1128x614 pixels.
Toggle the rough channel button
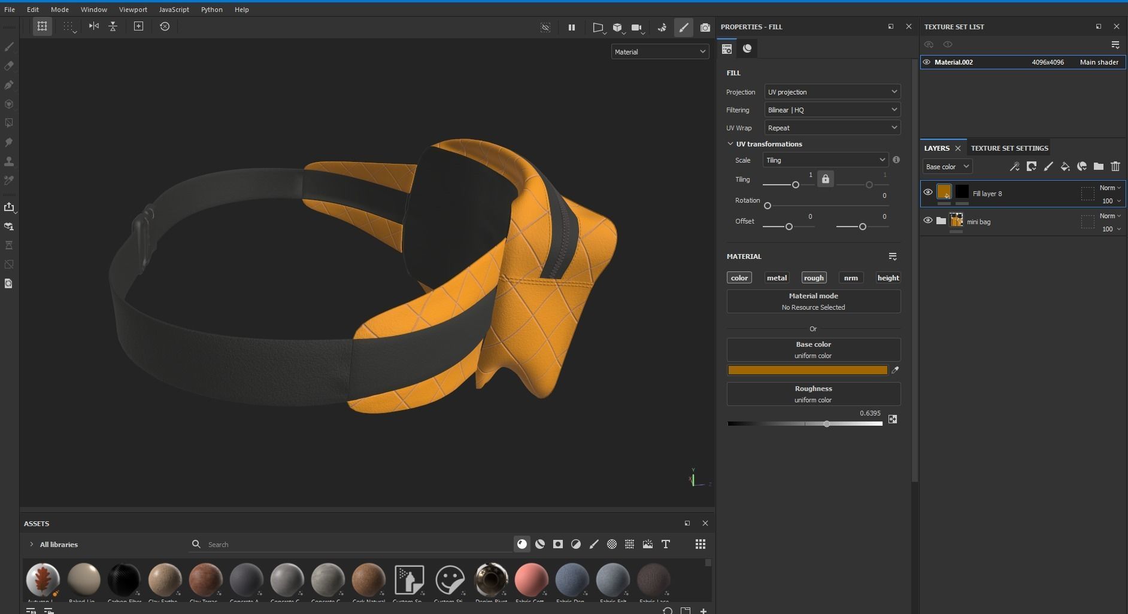[x=814, y=278]
